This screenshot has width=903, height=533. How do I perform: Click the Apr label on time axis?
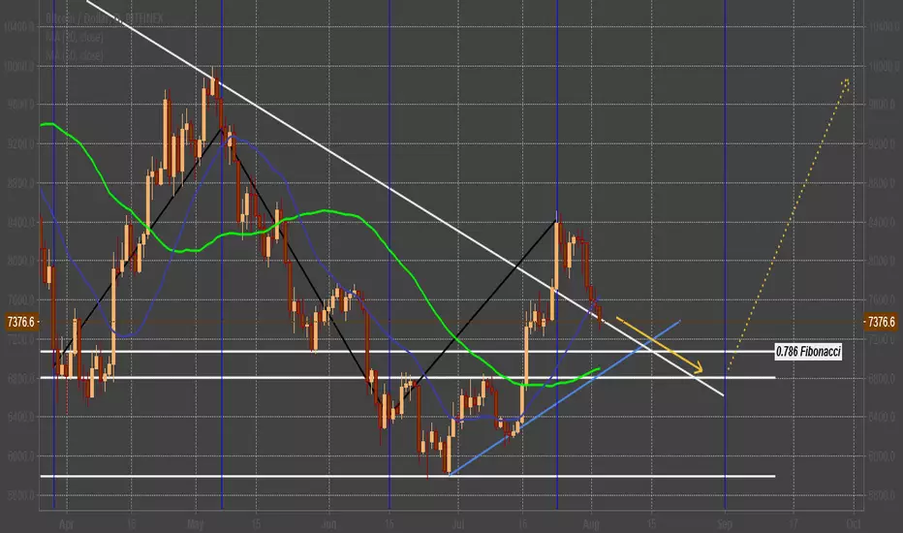(67, 524)
